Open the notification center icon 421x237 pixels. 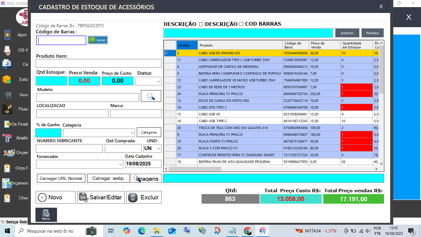411,231
